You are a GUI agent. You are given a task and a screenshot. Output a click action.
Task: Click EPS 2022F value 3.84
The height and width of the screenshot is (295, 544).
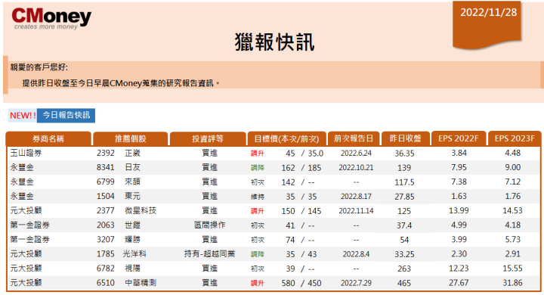(x=459, y=153)
